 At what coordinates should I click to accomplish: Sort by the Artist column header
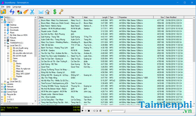pos(88,17)
